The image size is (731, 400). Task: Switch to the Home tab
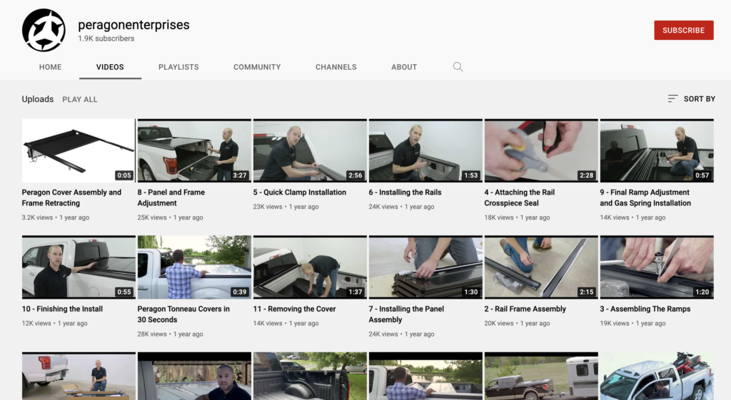pyautogui.click(x=51, y=67)
